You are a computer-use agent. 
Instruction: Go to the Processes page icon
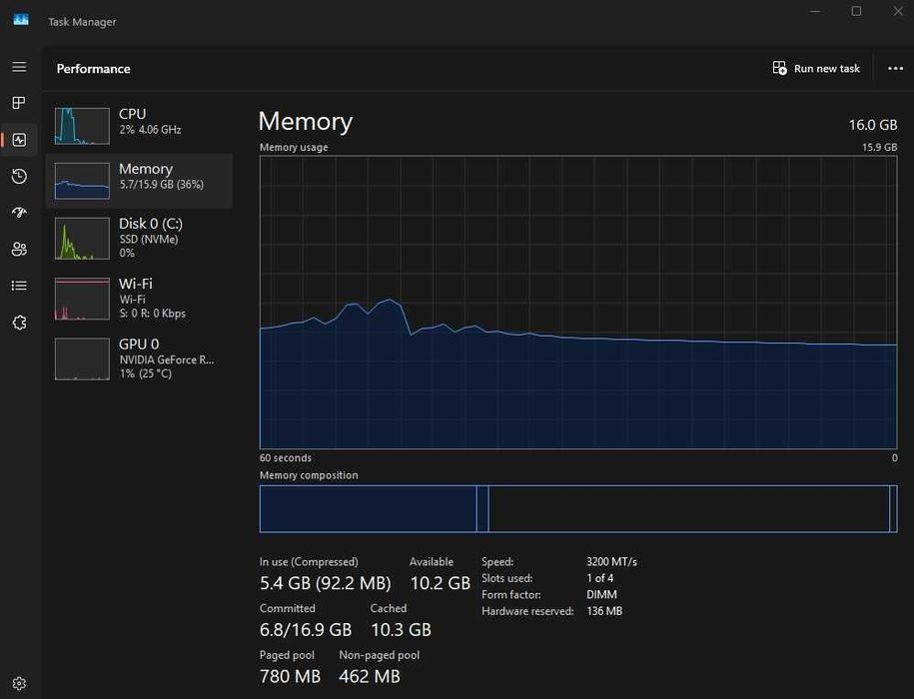[19, 103]
